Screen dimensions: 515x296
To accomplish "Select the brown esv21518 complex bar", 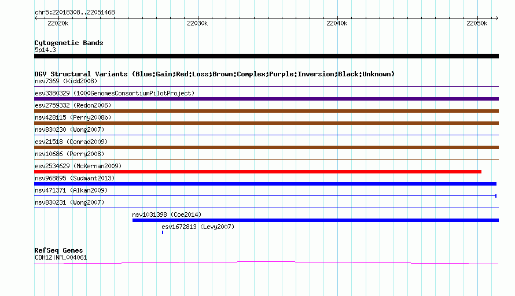I will [x=266, y=147].
